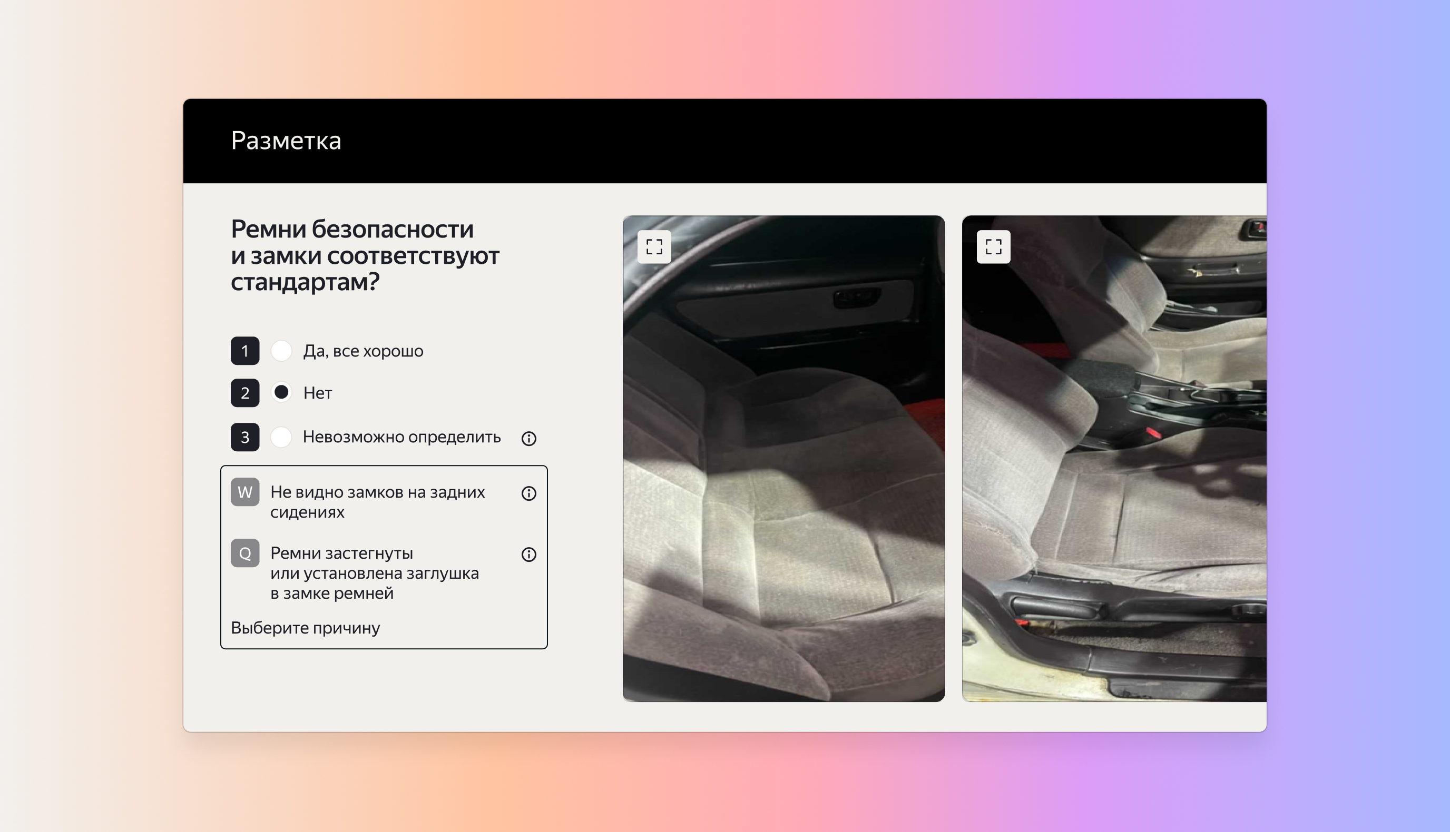Open info icon for 'Не видно замков'
The width and height of the screenshot is (1450, 832).
(528, 493)
